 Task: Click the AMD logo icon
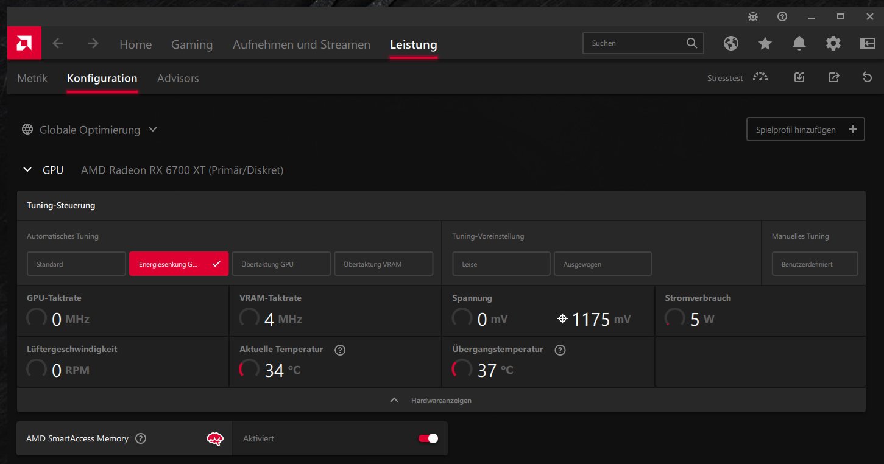[x=24, y=43]
